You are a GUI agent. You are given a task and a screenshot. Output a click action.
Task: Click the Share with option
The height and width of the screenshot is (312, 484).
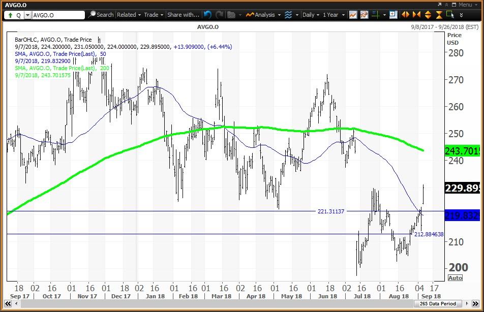pos(183,15)
